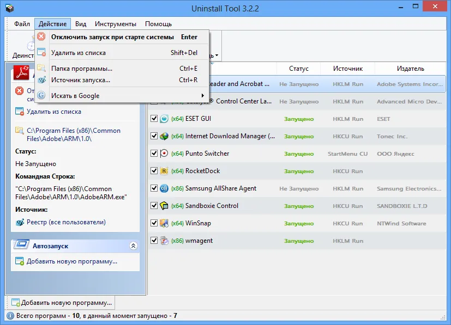Click the Punto Switcher row icon
451x325 pixels.
point(164,154)
